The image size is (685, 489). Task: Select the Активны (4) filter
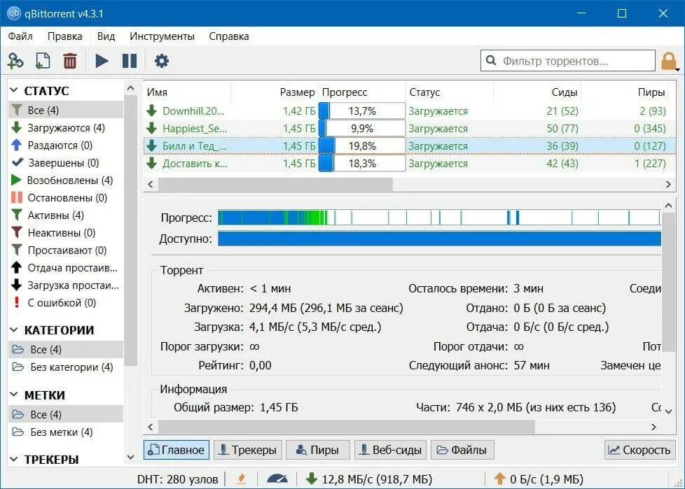pos(66,215)
